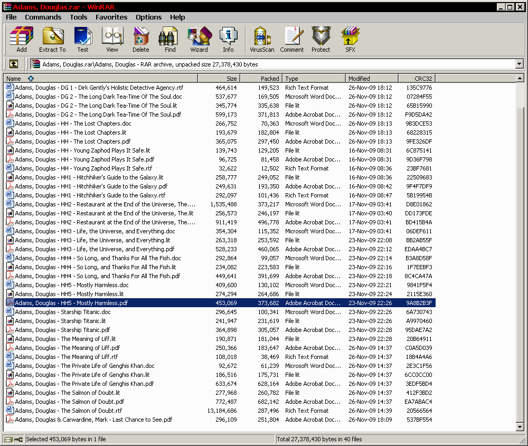Viewport: 528px width, 446px height.
Task: Click icon of The Meaning of Liff.lit
Action: click(10, 339)
